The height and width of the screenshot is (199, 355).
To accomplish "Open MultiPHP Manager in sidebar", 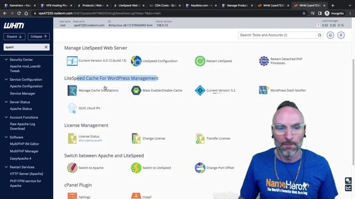I will (x=24, y=151).
